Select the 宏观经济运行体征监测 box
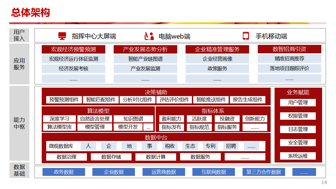This screenshot has width=336, height=189. point(73,59)
